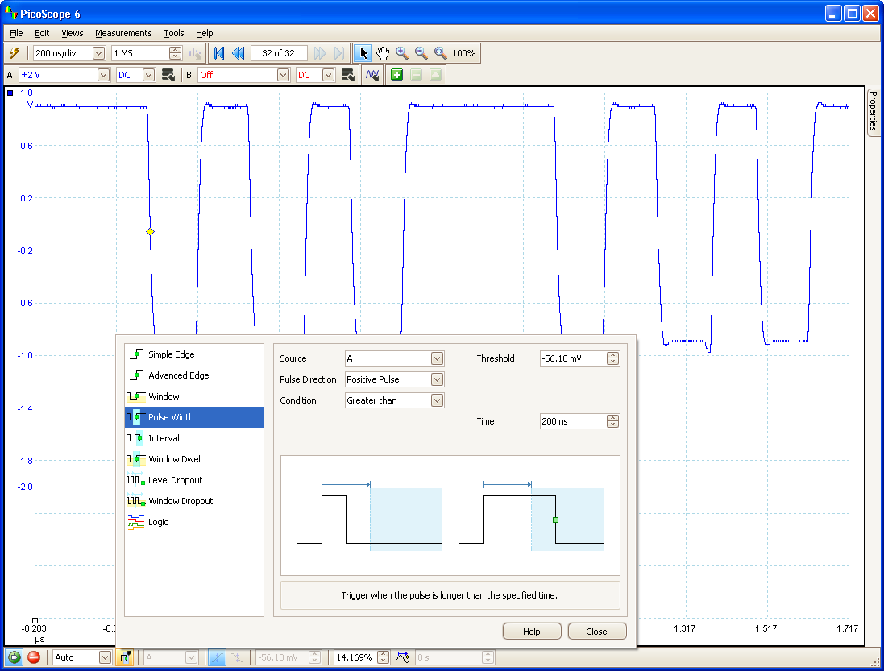Open the Pulse Direction dropdown
884x671 pixels.
coord(437,379)
